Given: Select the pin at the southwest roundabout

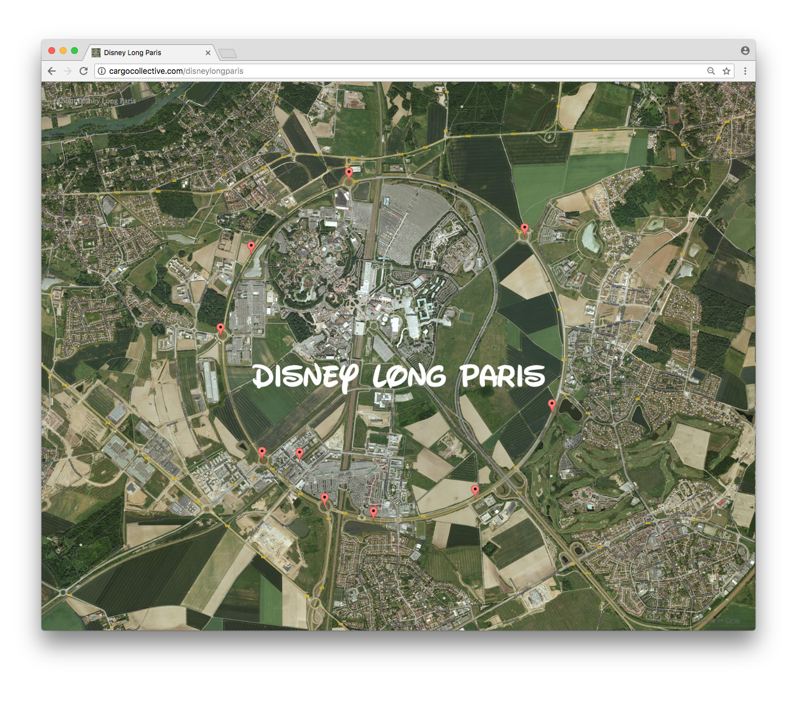Looking at the screenshot, I should click(261, 453).
